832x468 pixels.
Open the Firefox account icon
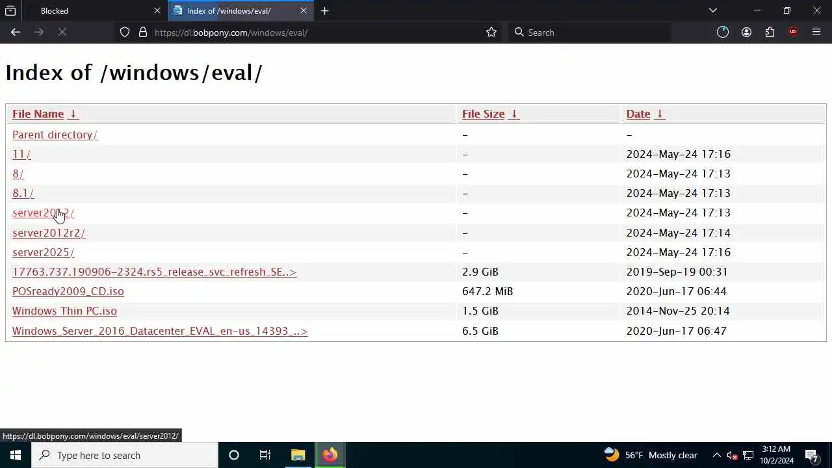tap(746, 32)
